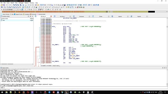Click the blue down-arrow icon in top toolbar
The height and width of the screenshot is (94, 168).
pos(23,5)
